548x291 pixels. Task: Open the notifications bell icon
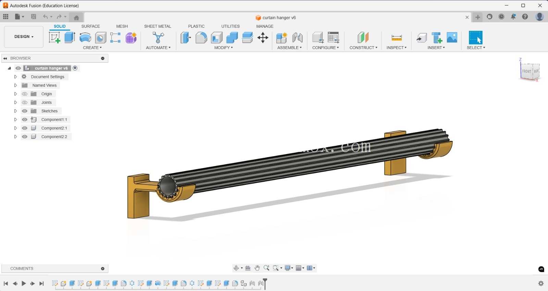(x=513, y=16)
